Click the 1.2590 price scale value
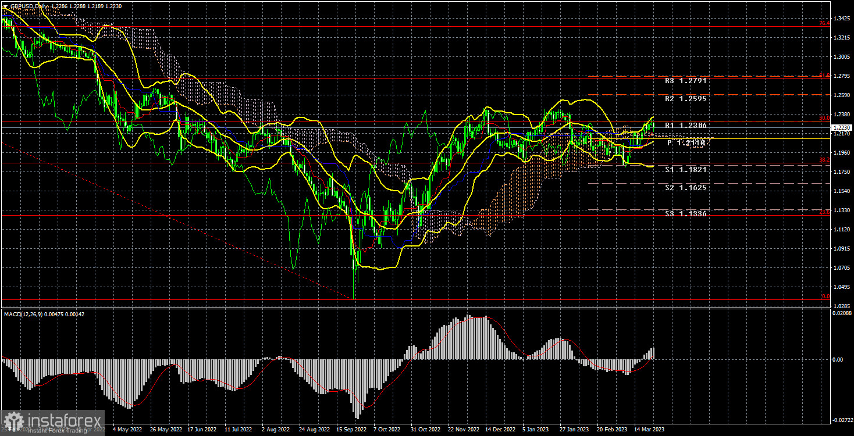 [x=842, y=95]
